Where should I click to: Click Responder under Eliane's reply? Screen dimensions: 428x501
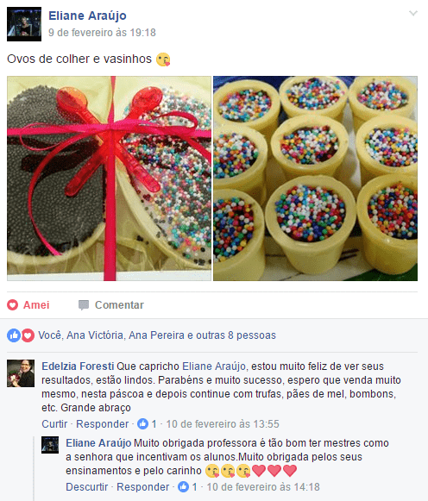point(143,487)
